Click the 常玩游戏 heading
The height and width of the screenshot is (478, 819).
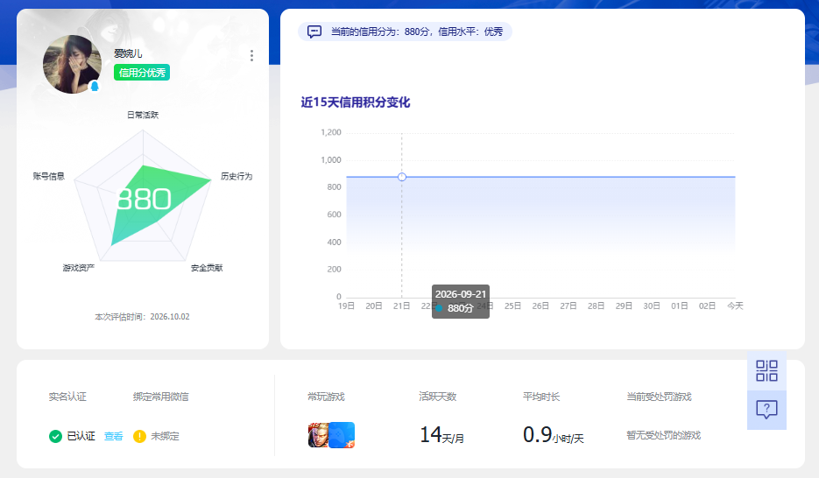pyautogui.click(x=327, y=397)
